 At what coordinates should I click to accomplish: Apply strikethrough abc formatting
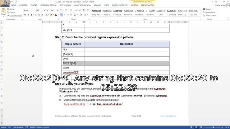[36, 15]
